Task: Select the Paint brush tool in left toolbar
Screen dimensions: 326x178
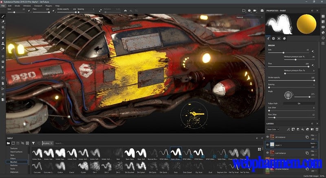Action: [x=3, y=16]
